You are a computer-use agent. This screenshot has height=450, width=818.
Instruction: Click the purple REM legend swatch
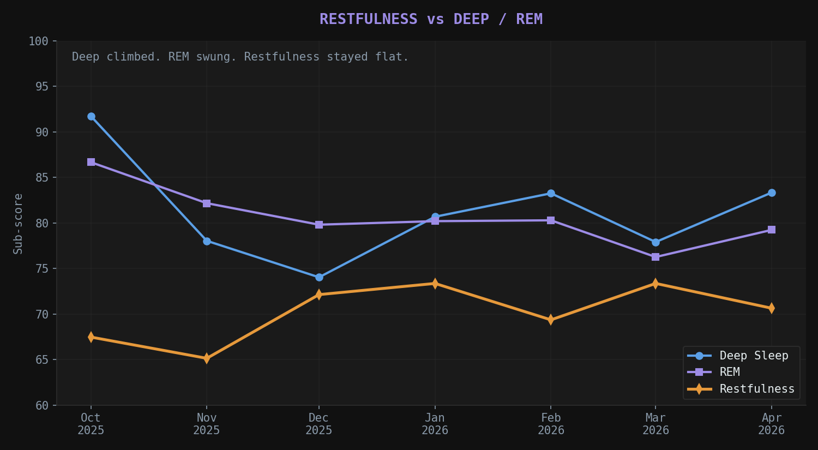tap(699, 372)
